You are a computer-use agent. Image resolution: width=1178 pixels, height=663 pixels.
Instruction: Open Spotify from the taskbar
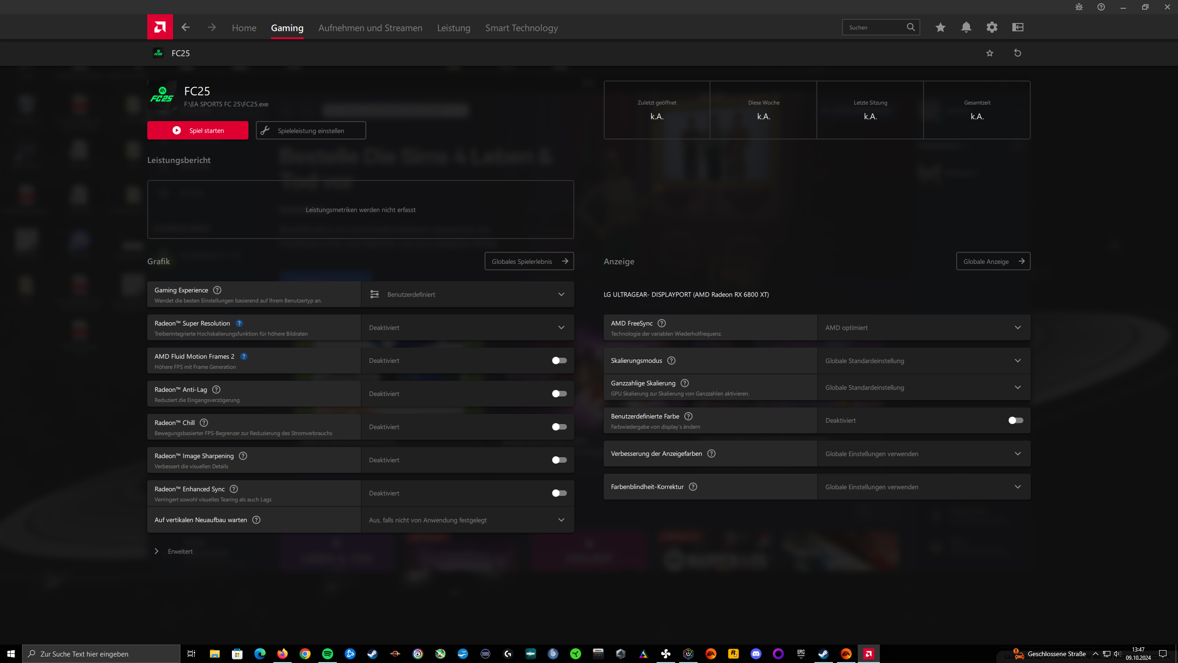(x=328, y=654)
